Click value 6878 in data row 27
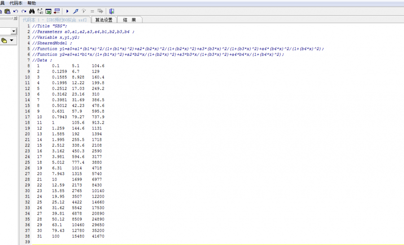The width and height of the screenshot is (404, 245). pos(77,213)
